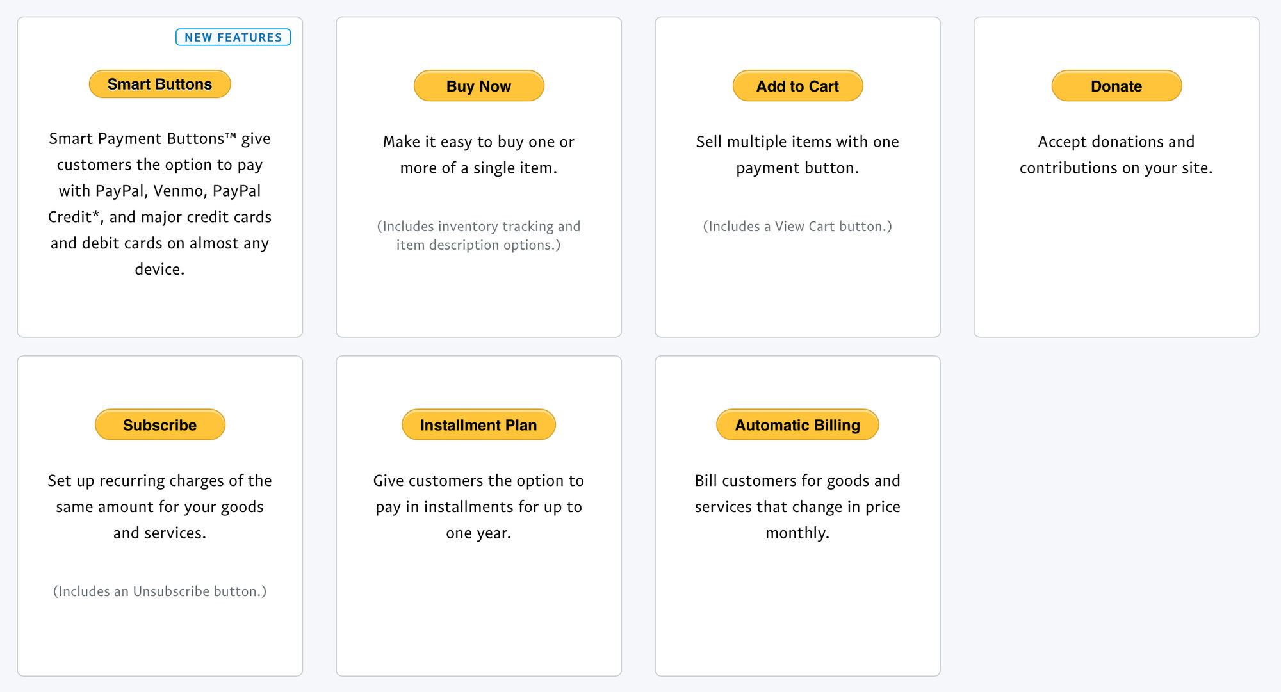Click the Buy Now button
1281x692 pixels.
478,86
